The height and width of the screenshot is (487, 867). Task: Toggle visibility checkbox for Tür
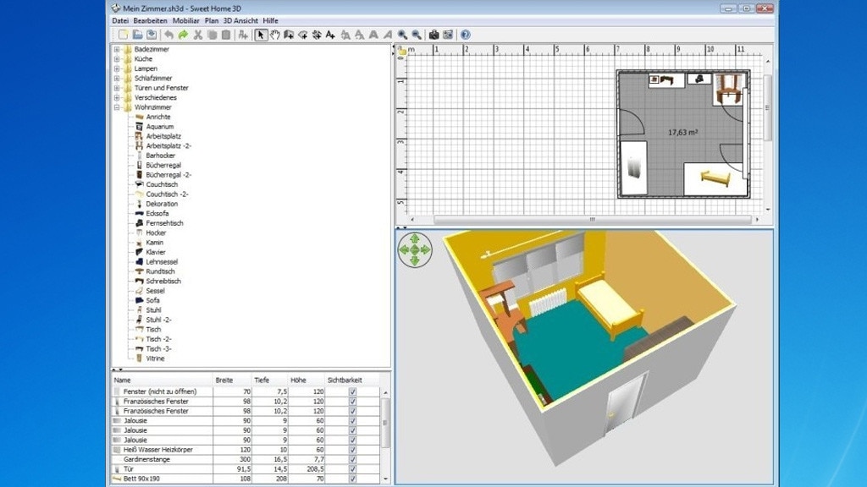click(x=352, y=468)
